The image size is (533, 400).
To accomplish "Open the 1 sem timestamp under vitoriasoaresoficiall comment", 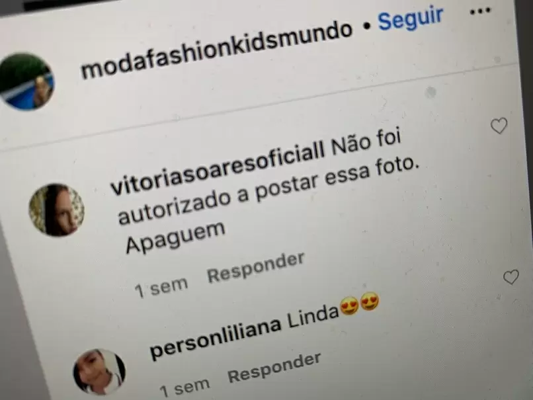I will coord(161,288).
